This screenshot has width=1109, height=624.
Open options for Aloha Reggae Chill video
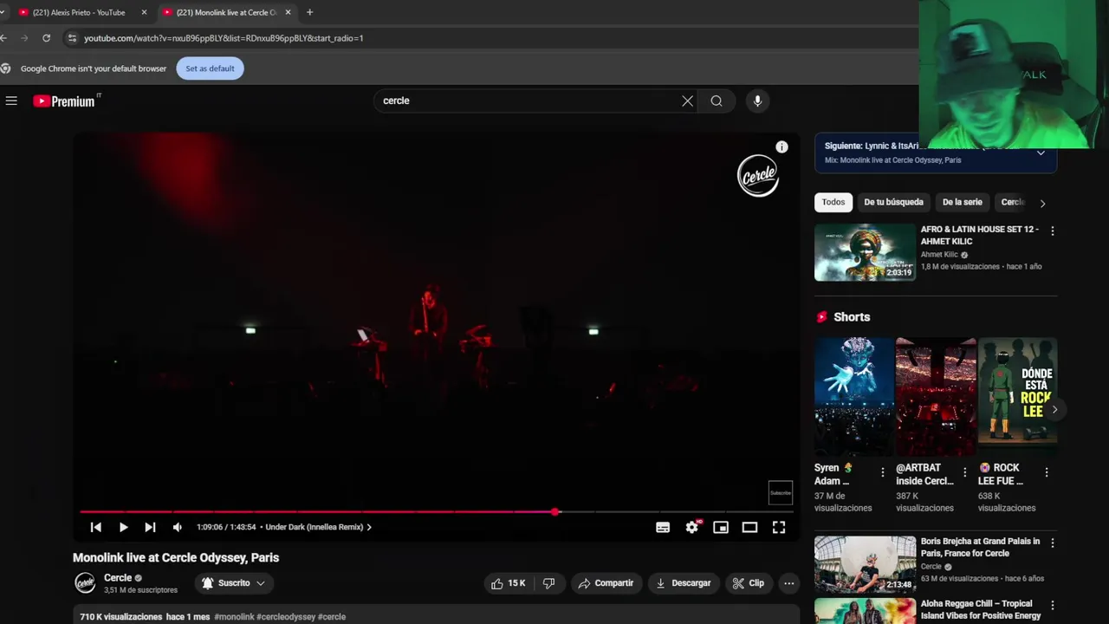coord(1052,606)
